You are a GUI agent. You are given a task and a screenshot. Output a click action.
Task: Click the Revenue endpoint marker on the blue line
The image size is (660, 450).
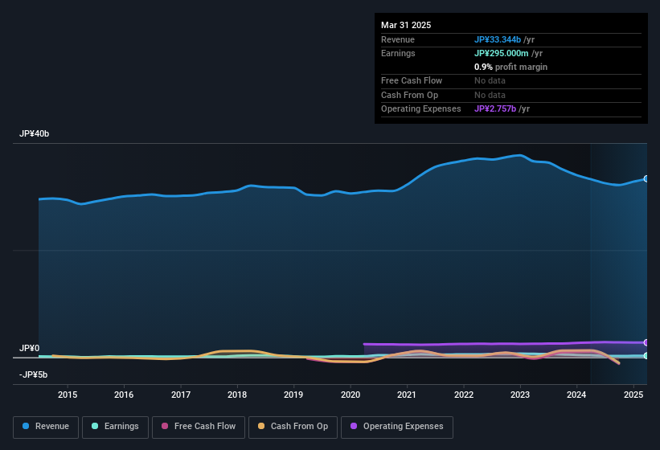pos(646,178)
